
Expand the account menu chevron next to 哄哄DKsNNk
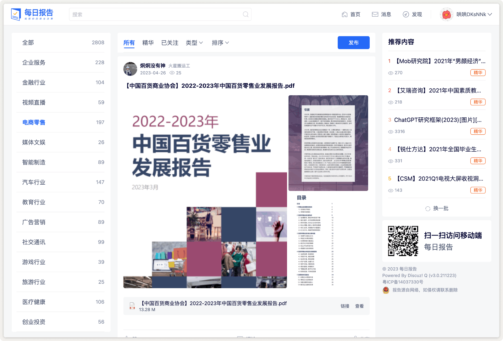[490, 14]
